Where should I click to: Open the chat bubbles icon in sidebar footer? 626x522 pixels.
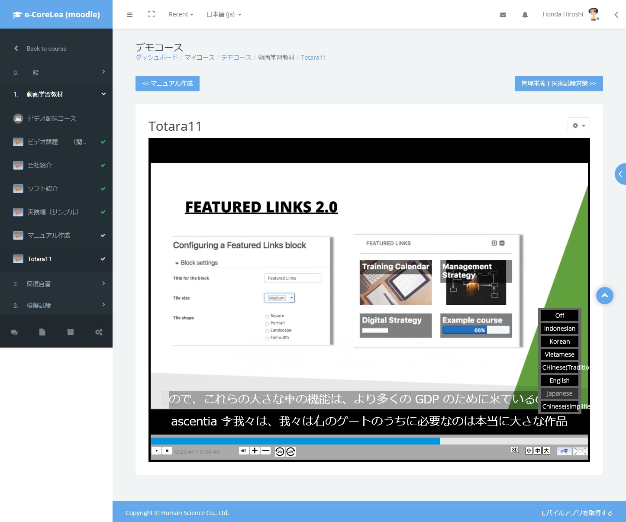tap(14, 332)
